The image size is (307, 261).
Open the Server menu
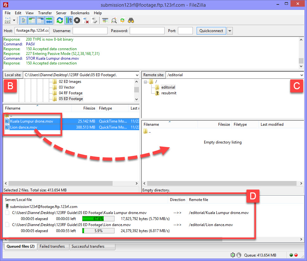click(x=61, y=13)
